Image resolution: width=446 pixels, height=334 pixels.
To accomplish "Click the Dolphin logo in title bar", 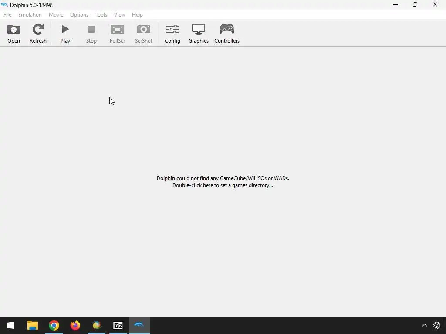I will point(4,5).
